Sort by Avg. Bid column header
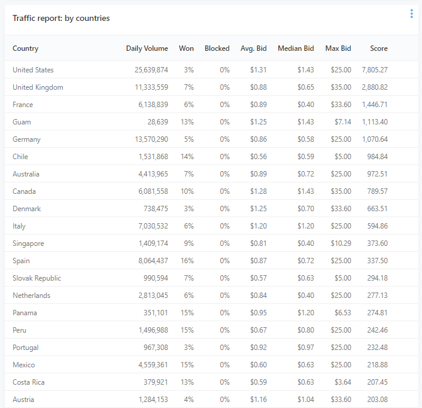422x408 pixels. coord(254,48)
